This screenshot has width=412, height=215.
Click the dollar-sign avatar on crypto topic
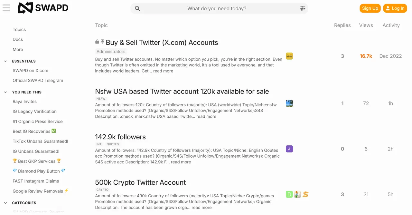305,194
